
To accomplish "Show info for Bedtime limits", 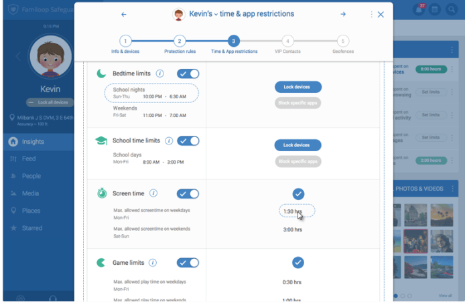I will coord(160,74).
